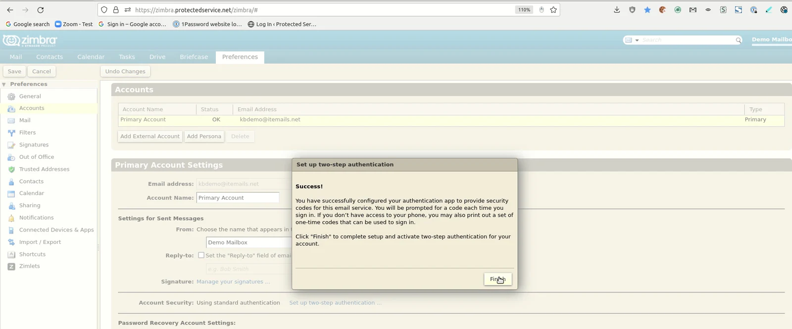Switch to the Tasks tab
792x329 pixels.
pos(127,57)
